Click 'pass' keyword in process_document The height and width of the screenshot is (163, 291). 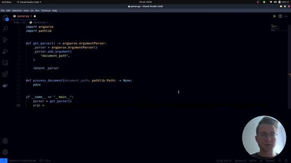pyautogui.click(x=37, y=85)
